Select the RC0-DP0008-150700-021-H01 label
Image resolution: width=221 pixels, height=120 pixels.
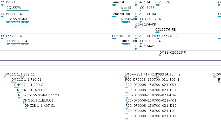click(151, 90)
